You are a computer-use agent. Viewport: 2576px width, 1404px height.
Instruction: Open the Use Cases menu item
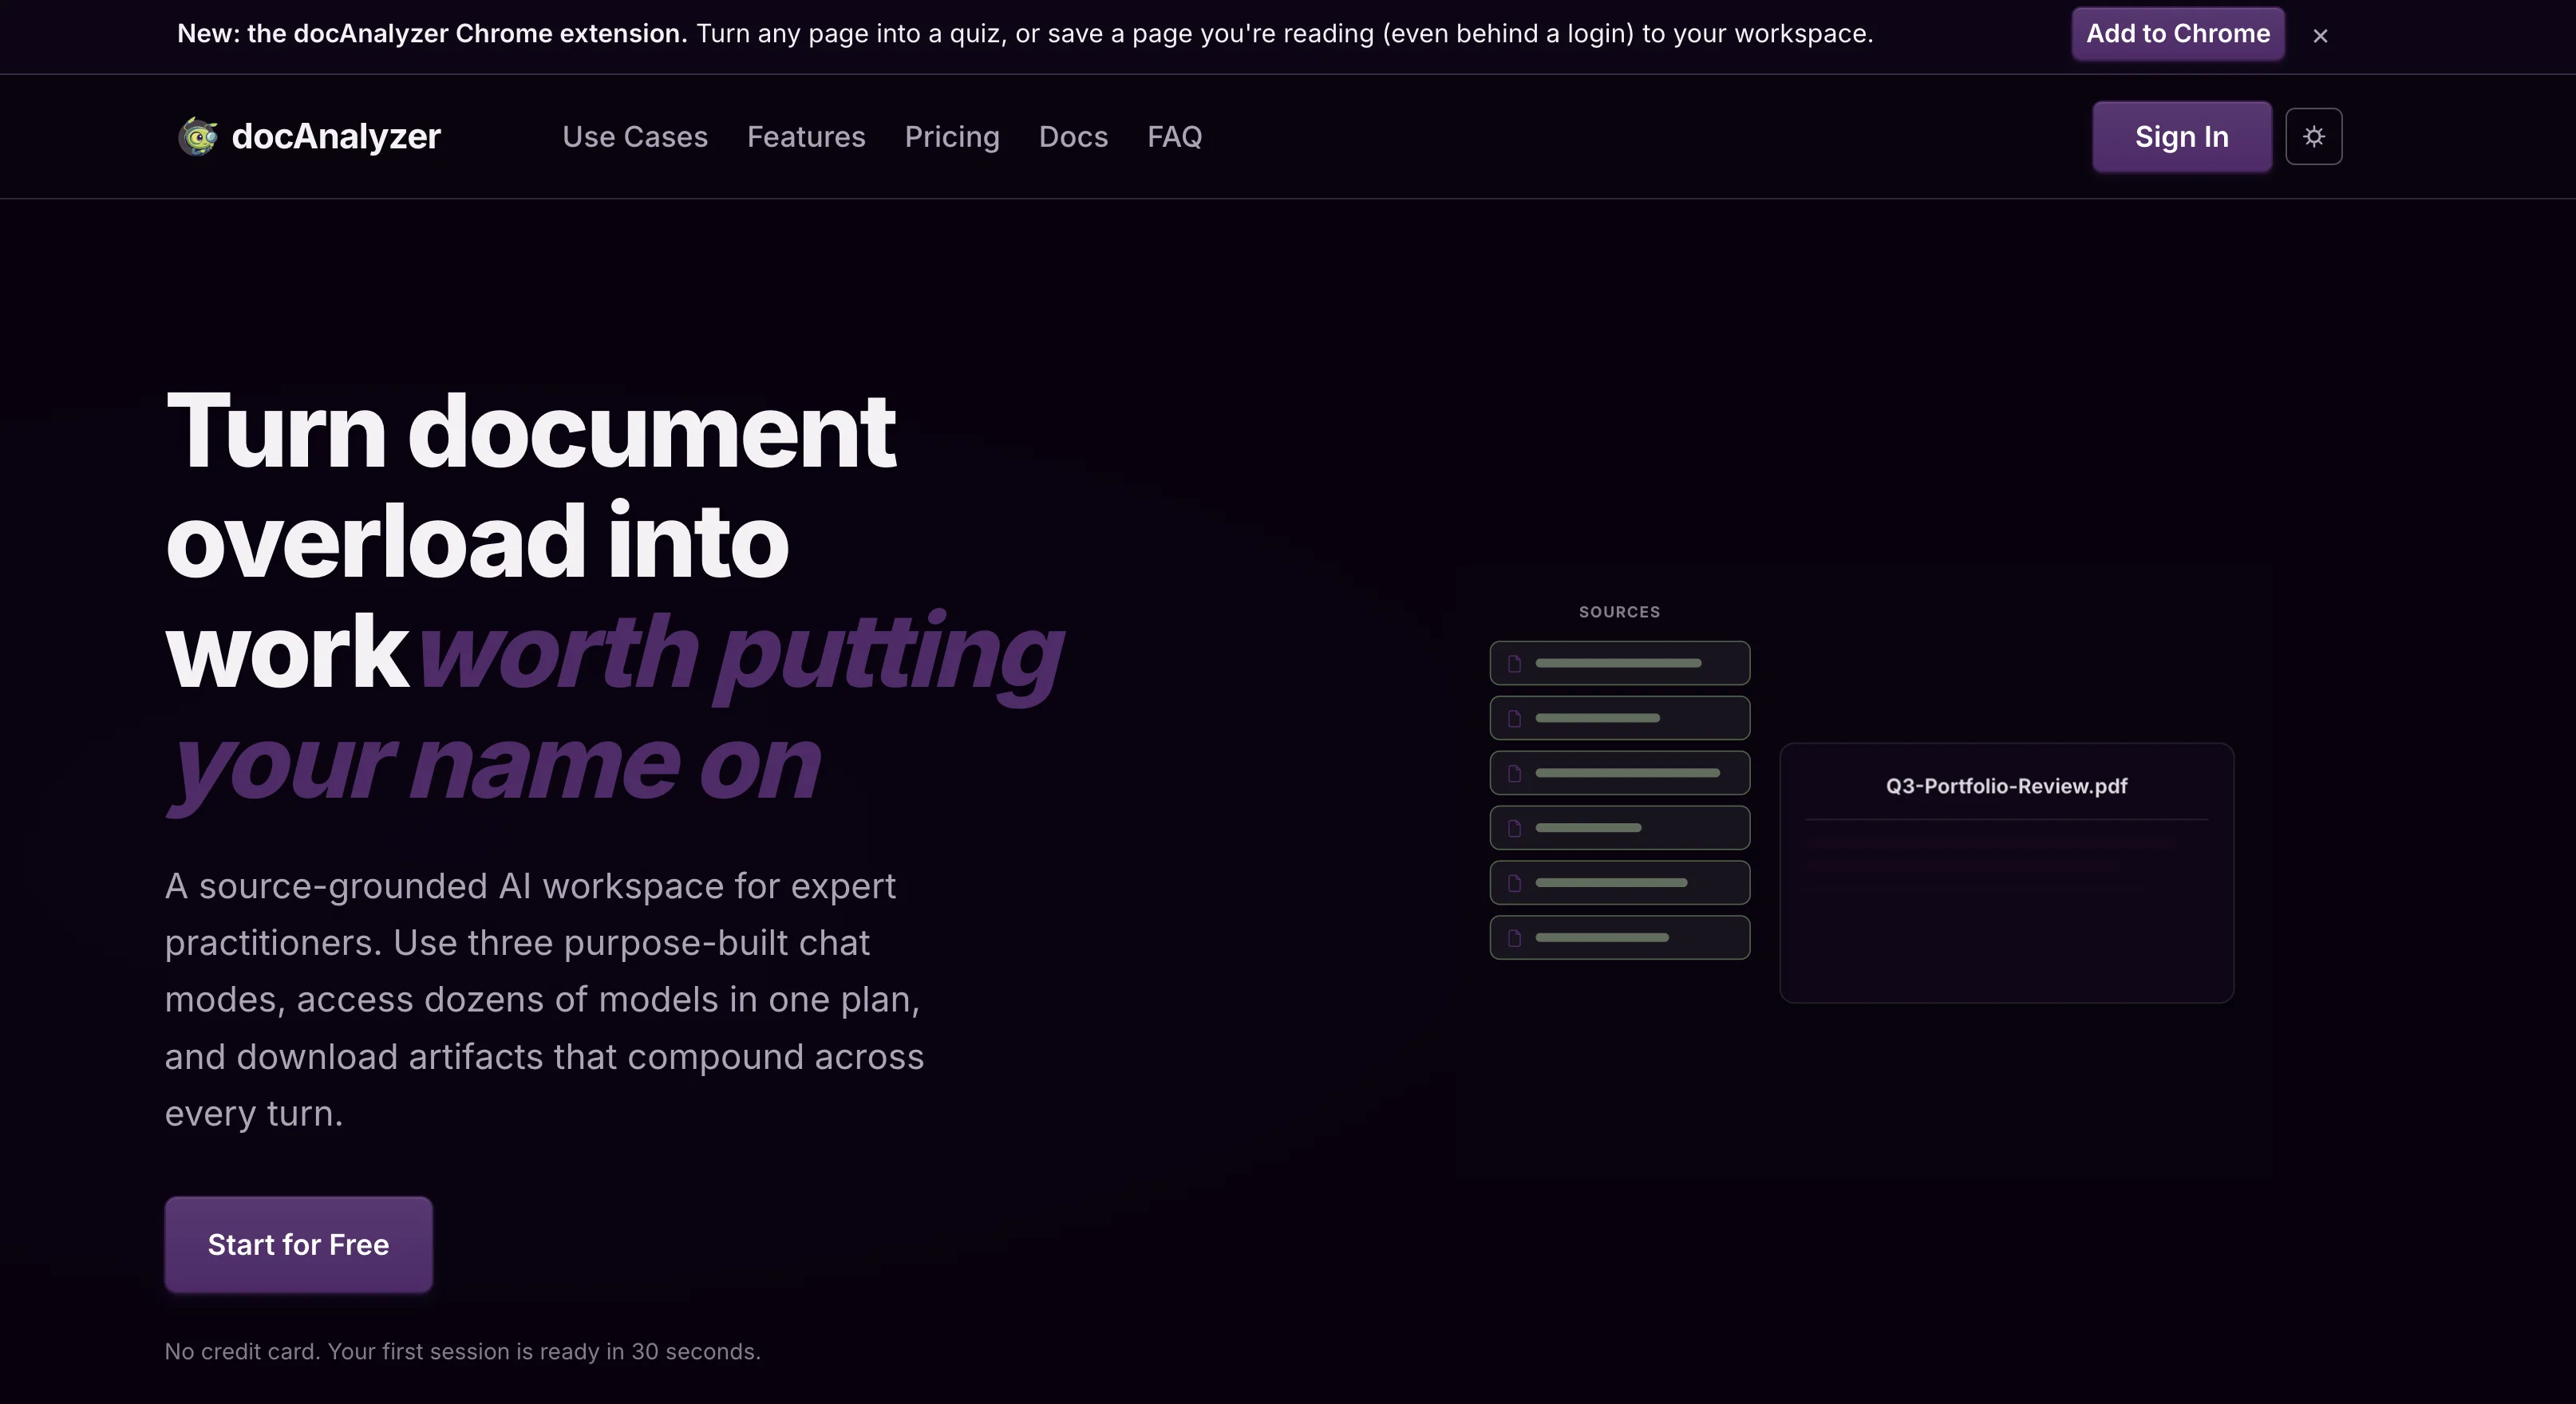click(635, 137)
